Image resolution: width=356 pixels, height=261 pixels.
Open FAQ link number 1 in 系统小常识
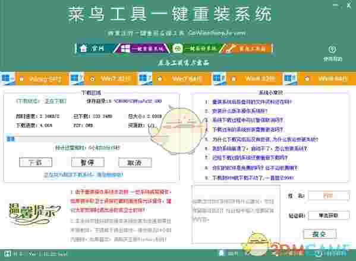(252, 102)
